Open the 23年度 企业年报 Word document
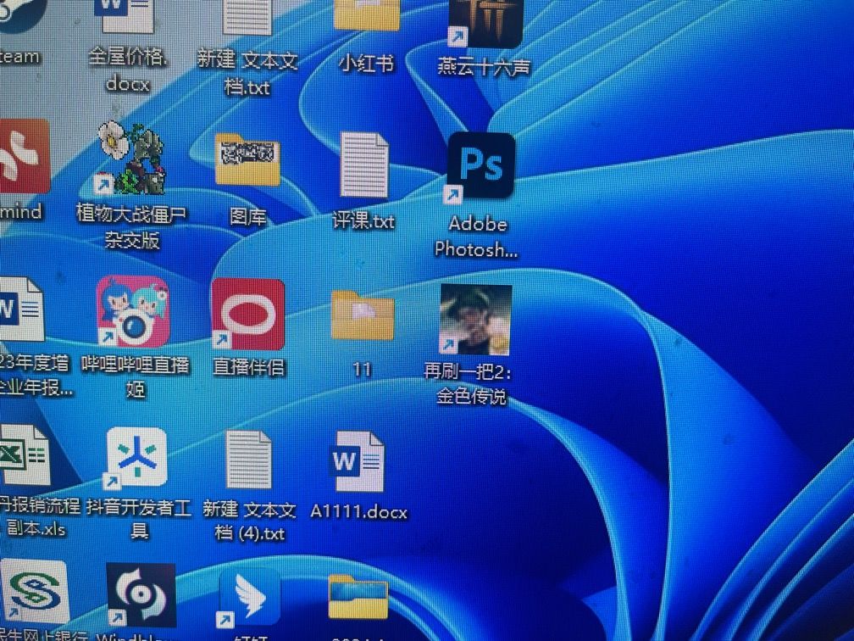The height and width of the screenshot is (641, 854). [x=20, y=309]
